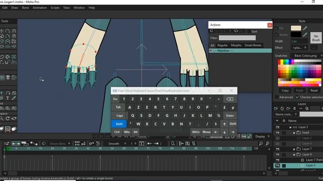
Task: Click in the Actions Filter input field
Action: pos(237,38)
